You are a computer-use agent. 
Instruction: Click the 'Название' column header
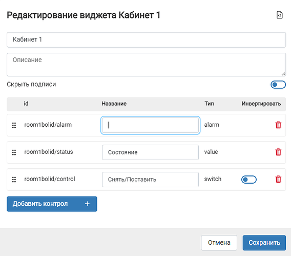114,104
